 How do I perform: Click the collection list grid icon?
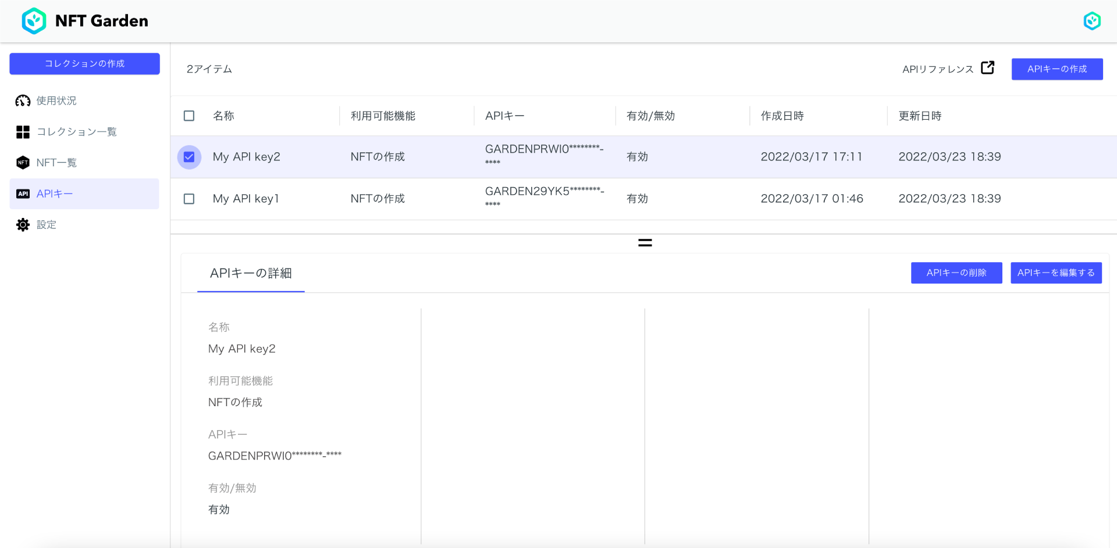(x=23, y=132)
